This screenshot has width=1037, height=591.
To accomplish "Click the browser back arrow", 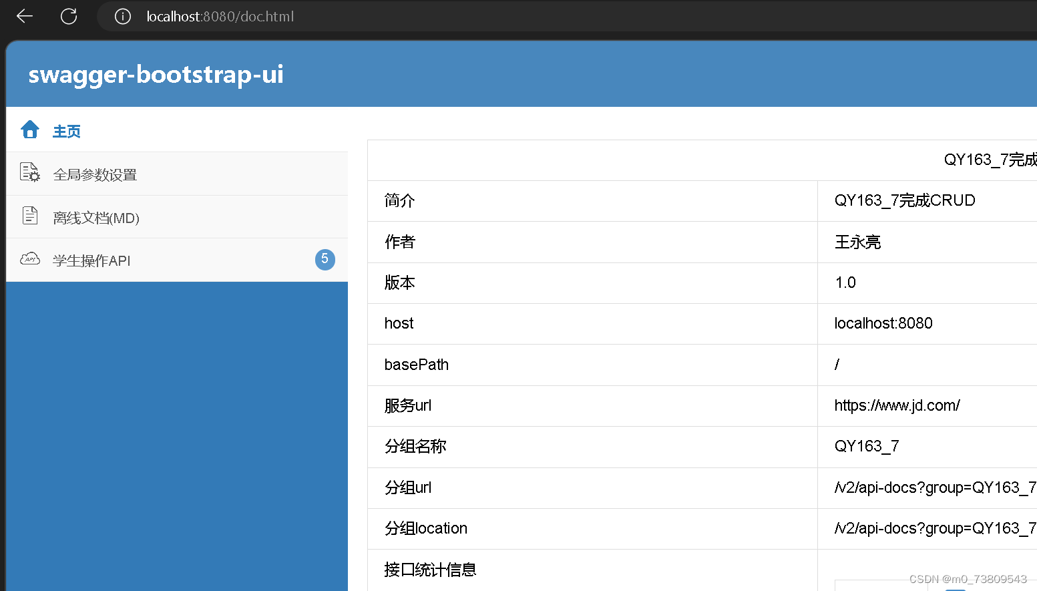I will [x=24, y=16].
